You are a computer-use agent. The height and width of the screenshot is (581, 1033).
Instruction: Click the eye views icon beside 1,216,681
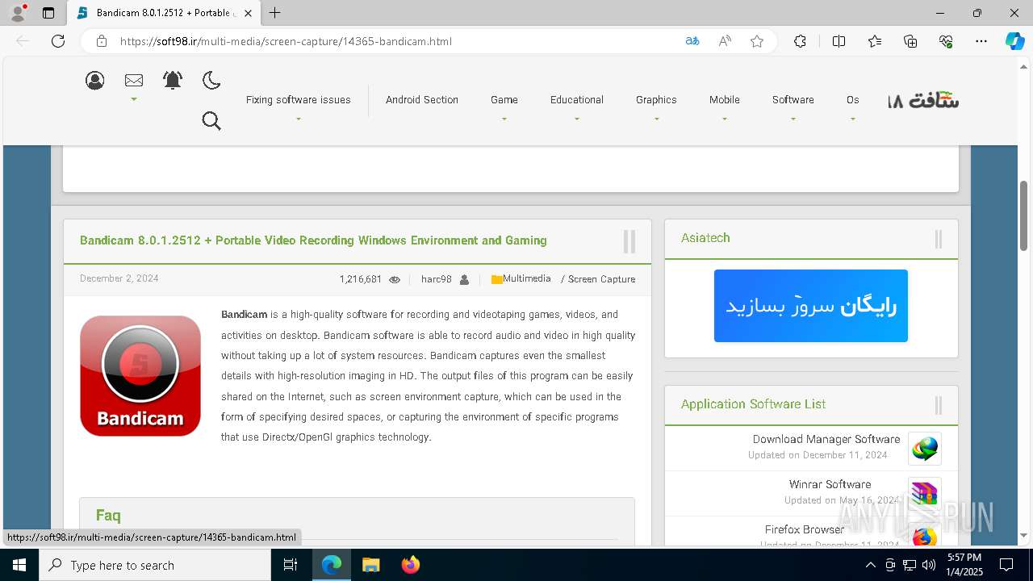(x=395, y=280)
